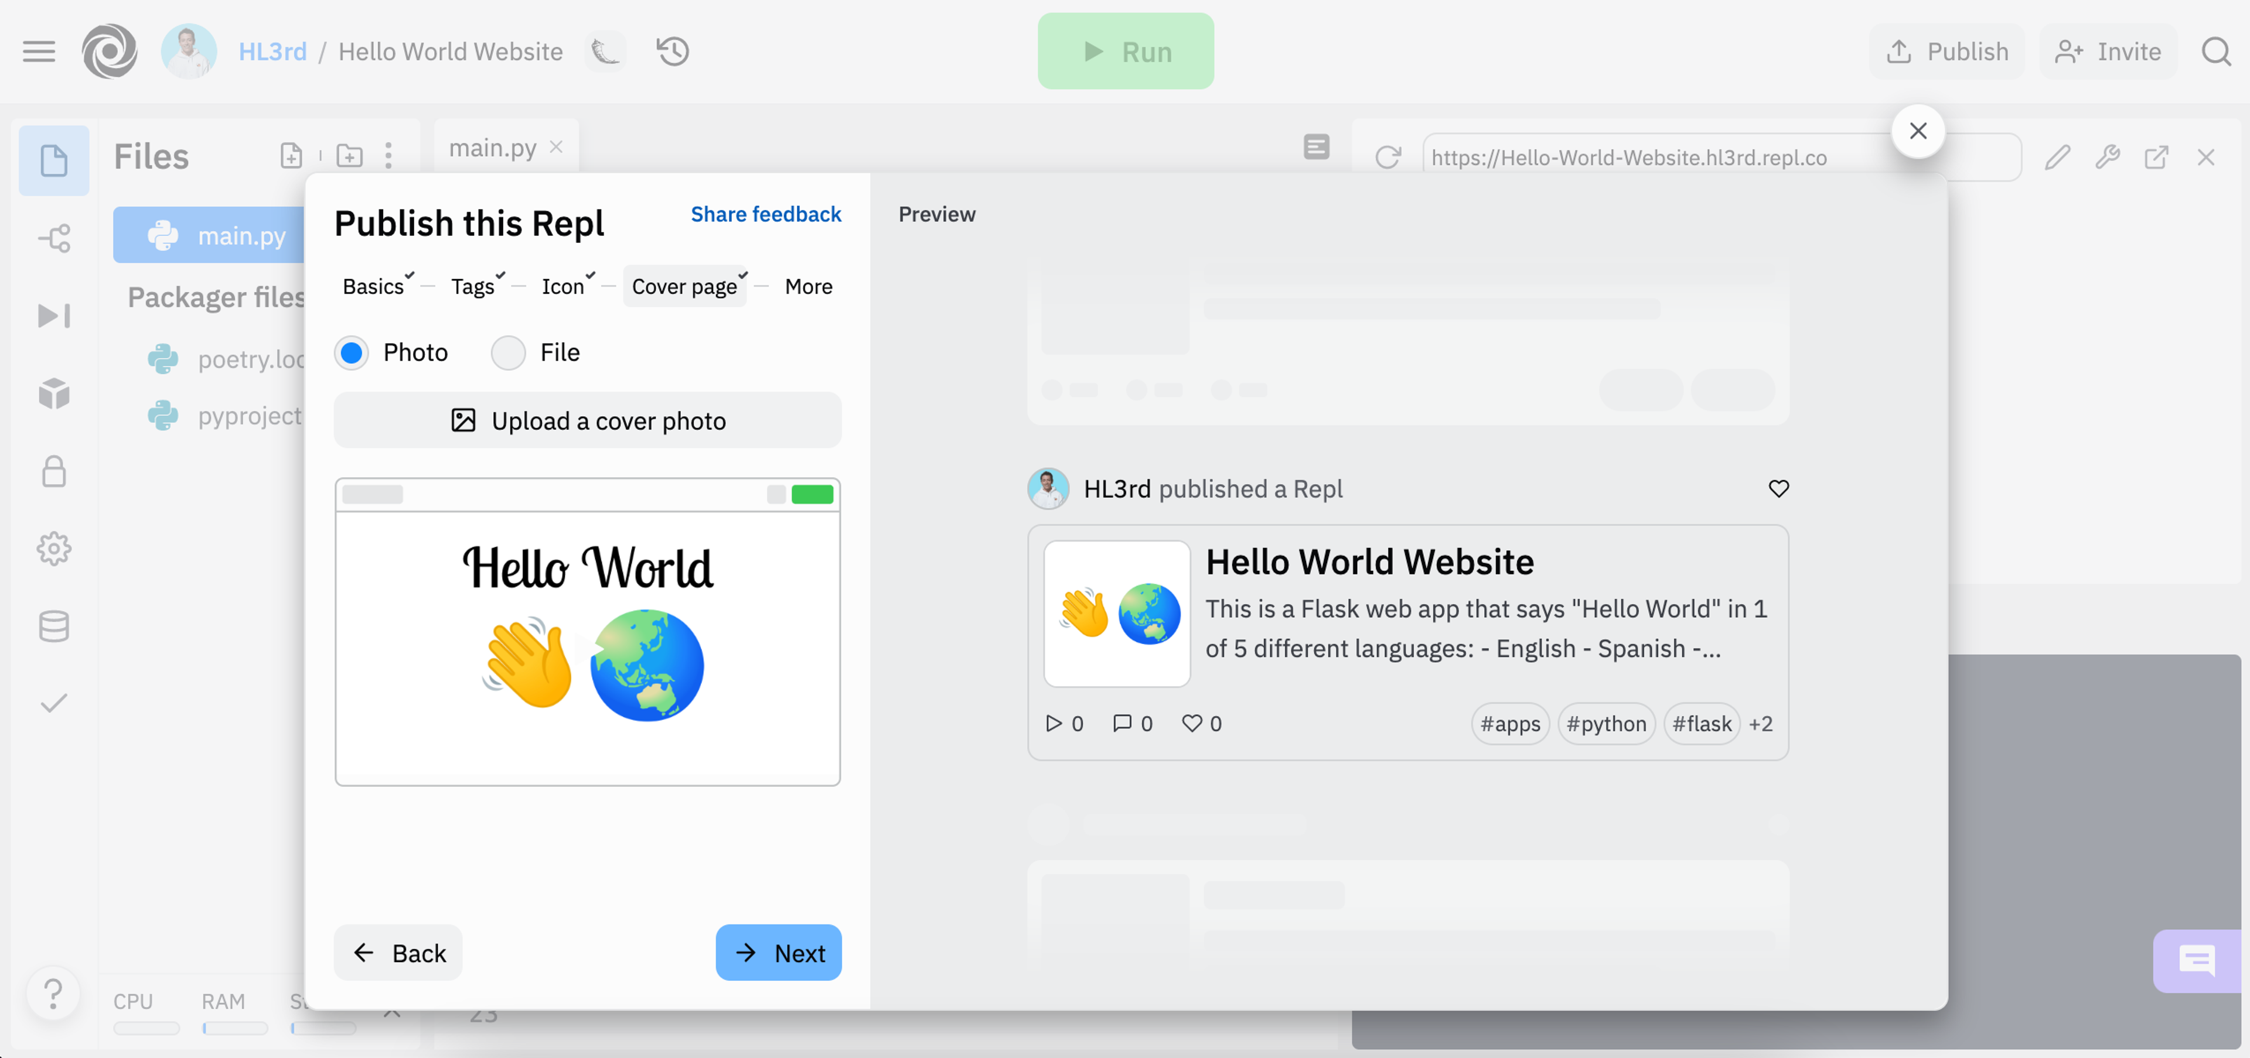Show the +2 additional tags
Screen dimensions: 2250x1058
(1760, 724)
